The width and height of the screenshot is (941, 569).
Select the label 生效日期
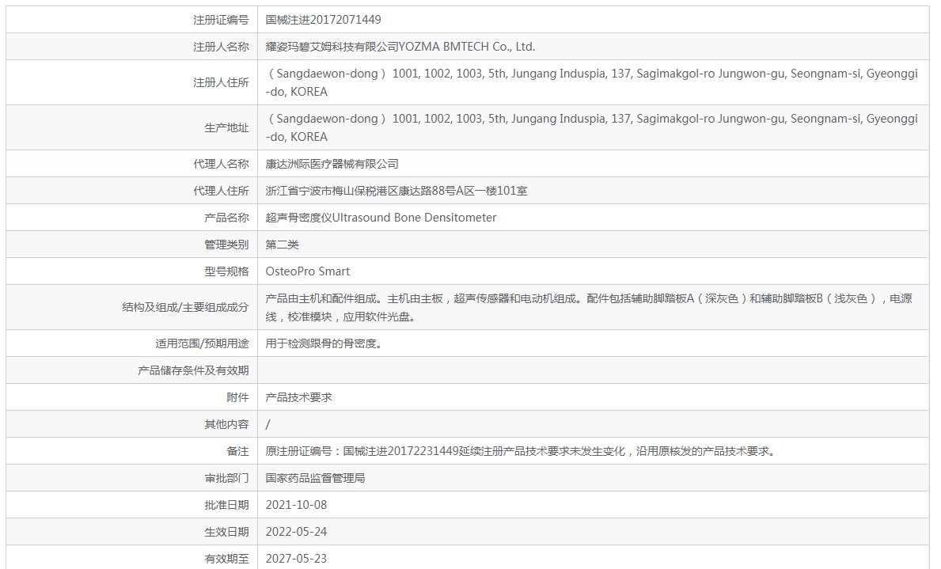click(226, 532)
